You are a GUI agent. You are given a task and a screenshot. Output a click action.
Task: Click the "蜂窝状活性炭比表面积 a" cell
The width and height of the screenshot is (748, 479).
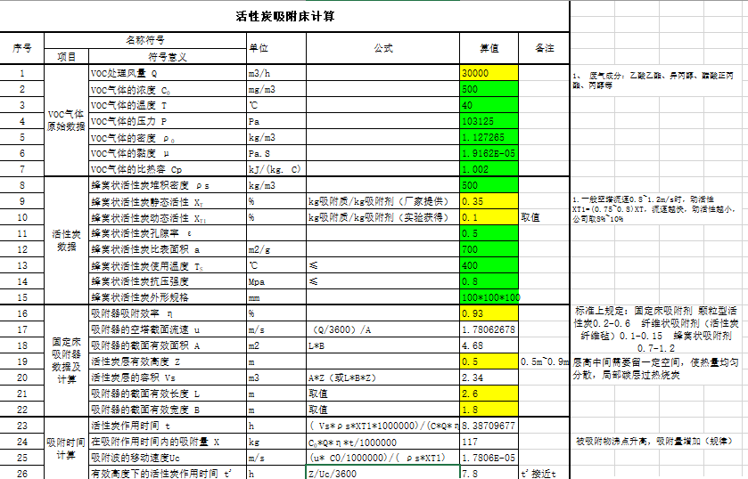[168, 249]
